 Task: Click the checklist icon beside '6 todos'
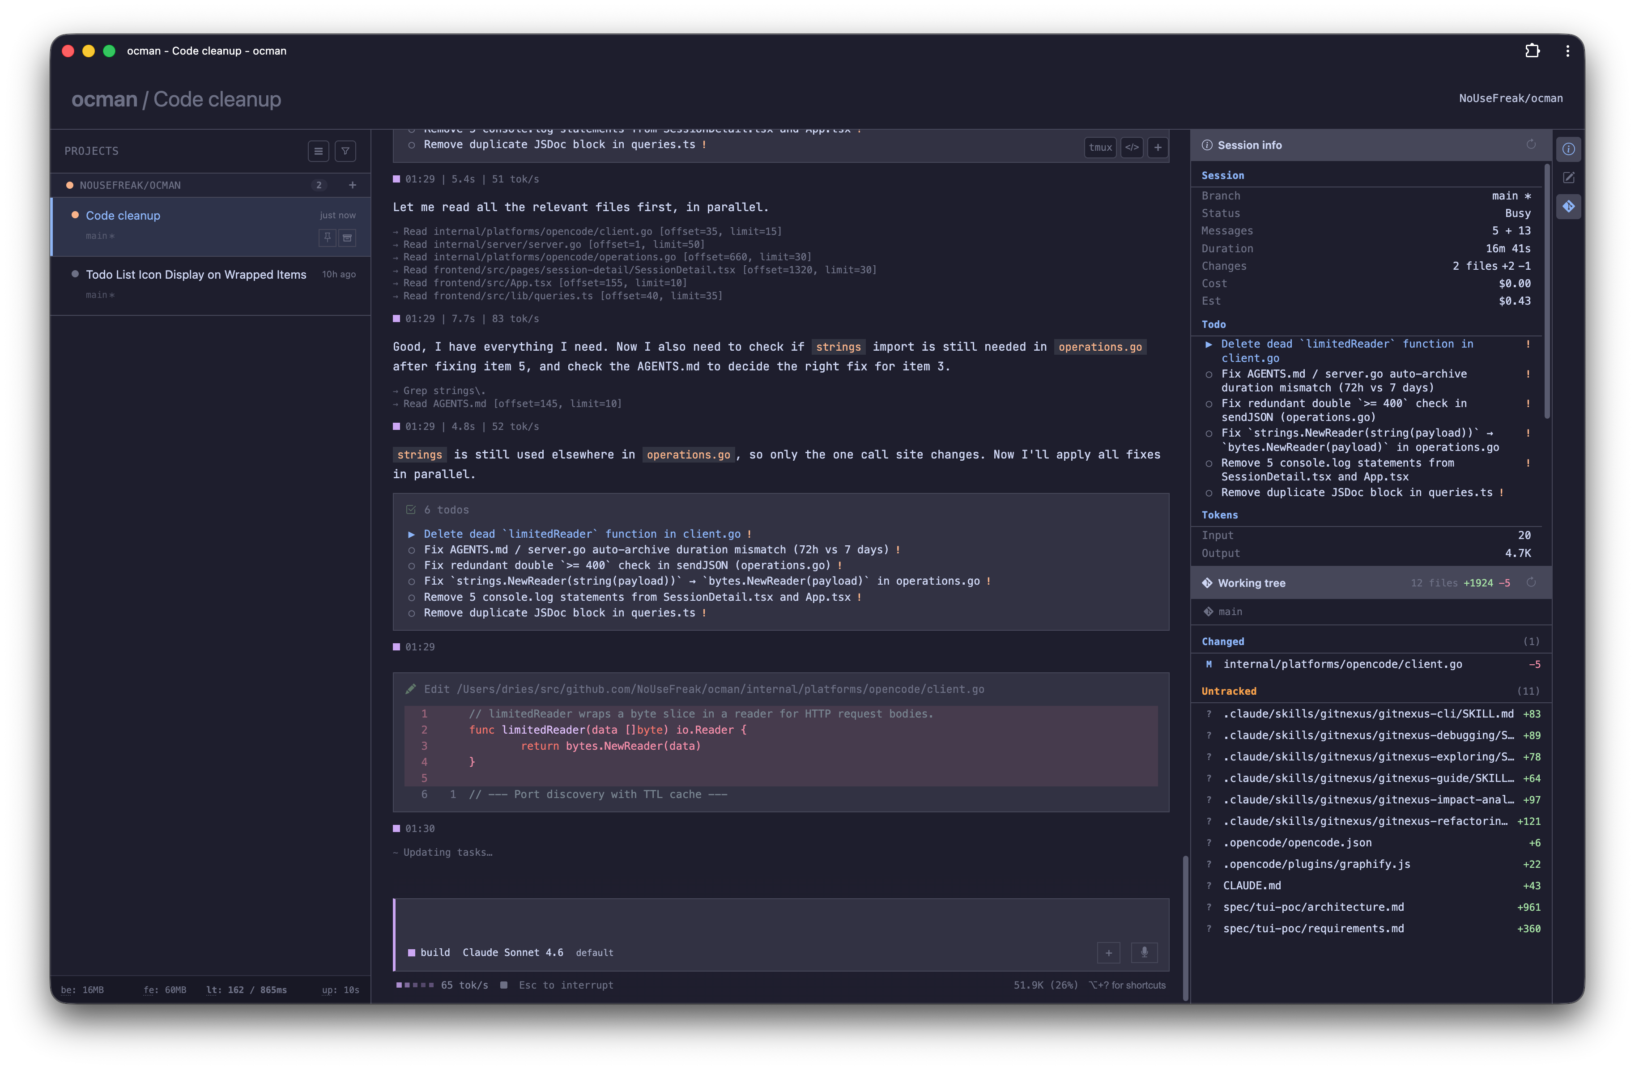(x=411, y=510)
